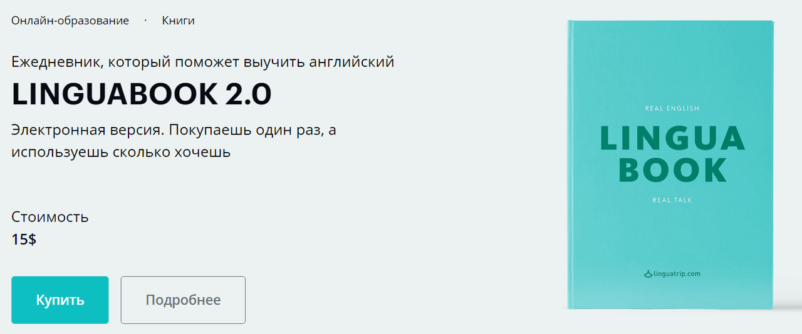The width and height of the screenshot is (802, 334).
Task: Click the large LINGUA word on the cover
Action: click(672, 139)
